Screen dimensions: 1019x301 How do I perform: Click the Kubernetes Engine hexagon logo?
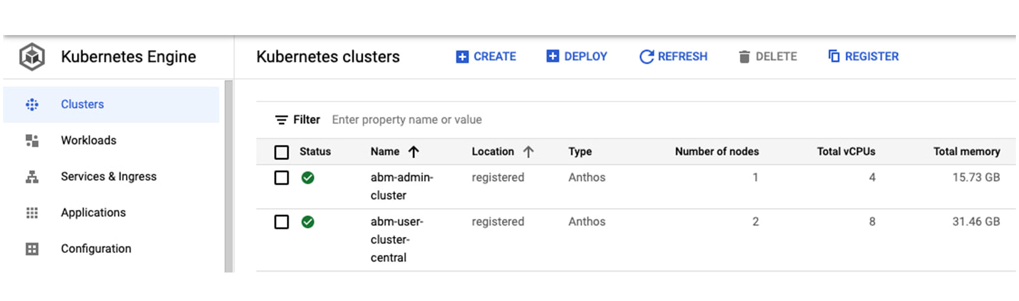point(32,56)
